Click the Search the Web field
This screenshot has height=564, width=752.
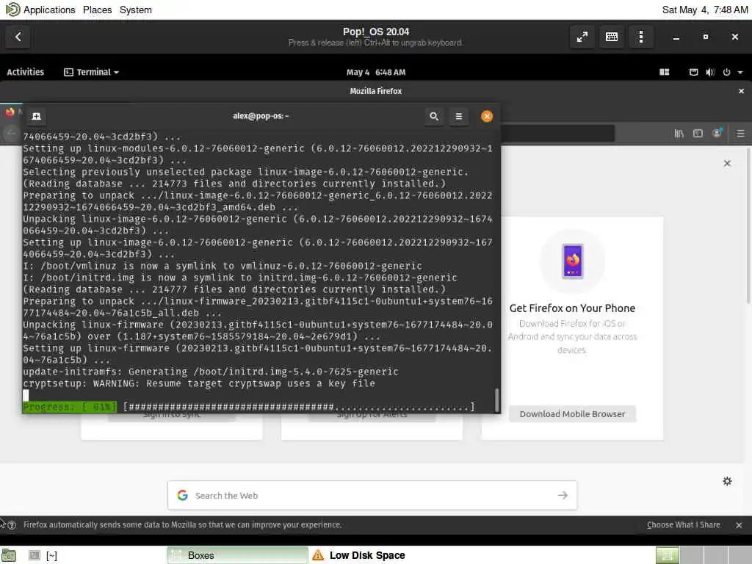[372, 496]
